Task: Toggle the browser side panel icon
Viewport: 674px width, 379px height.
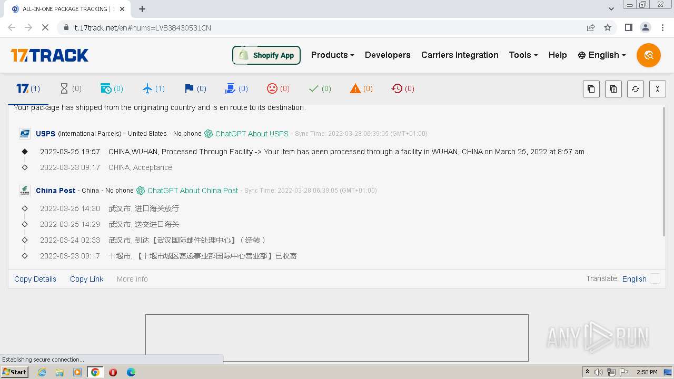Action: point(628,27)
